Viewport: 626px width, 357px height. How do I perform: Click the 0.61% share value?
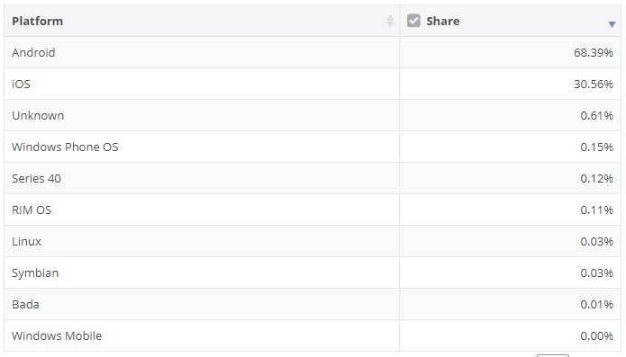point(596,115)
